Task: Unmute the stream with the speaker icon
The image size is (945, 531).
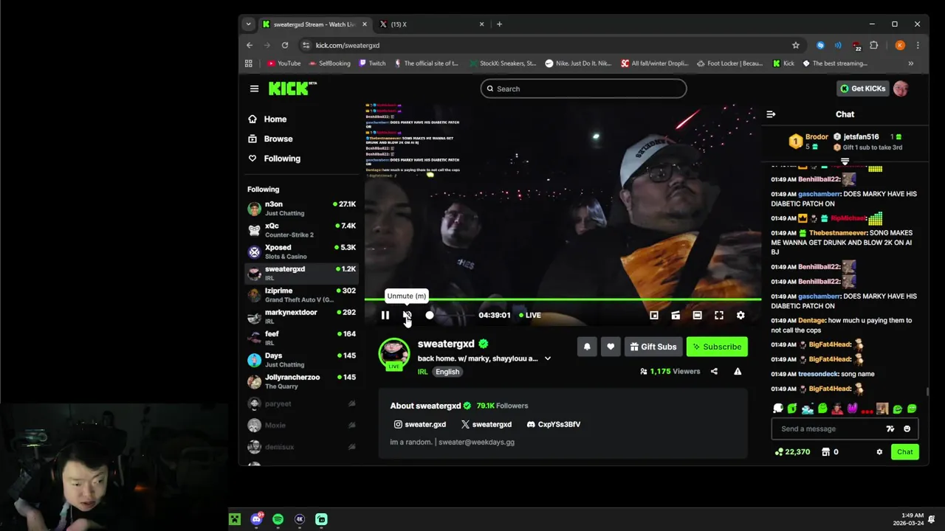Action: [x=407, y=315]
